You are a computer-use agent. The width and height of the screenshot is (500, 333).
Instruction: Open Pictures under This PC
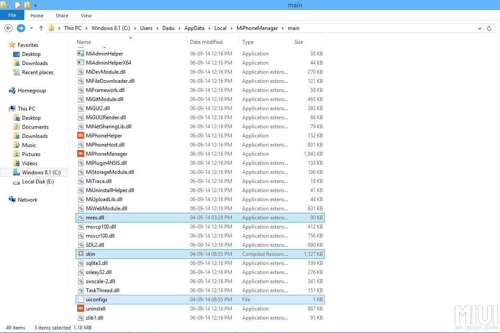click(x=31, y=154)
